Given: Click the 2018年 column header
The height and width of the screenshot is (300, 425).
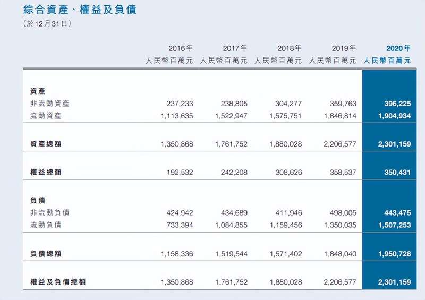Looking at the screenshot, I should click(289, 48).
